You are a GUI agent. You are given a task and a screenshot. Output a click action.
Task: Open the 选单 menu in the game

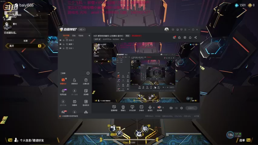tap(245, 140)
